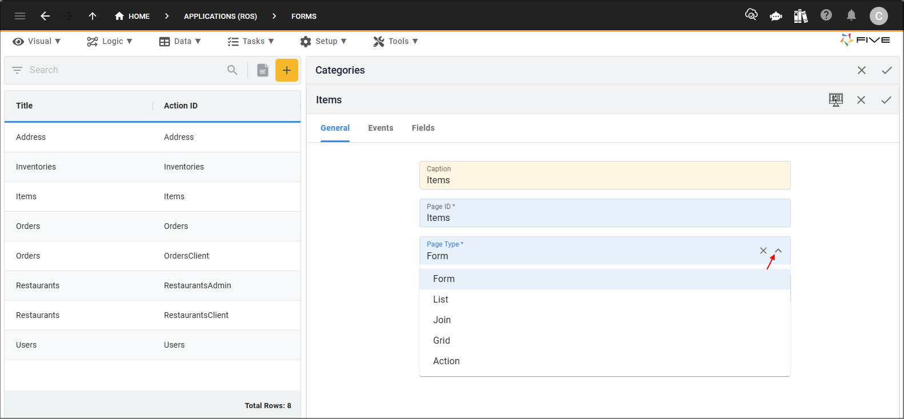This screenshot has width=904, height=419.
Task: Click the magnifier search icon
Action: tap(232, 70)
